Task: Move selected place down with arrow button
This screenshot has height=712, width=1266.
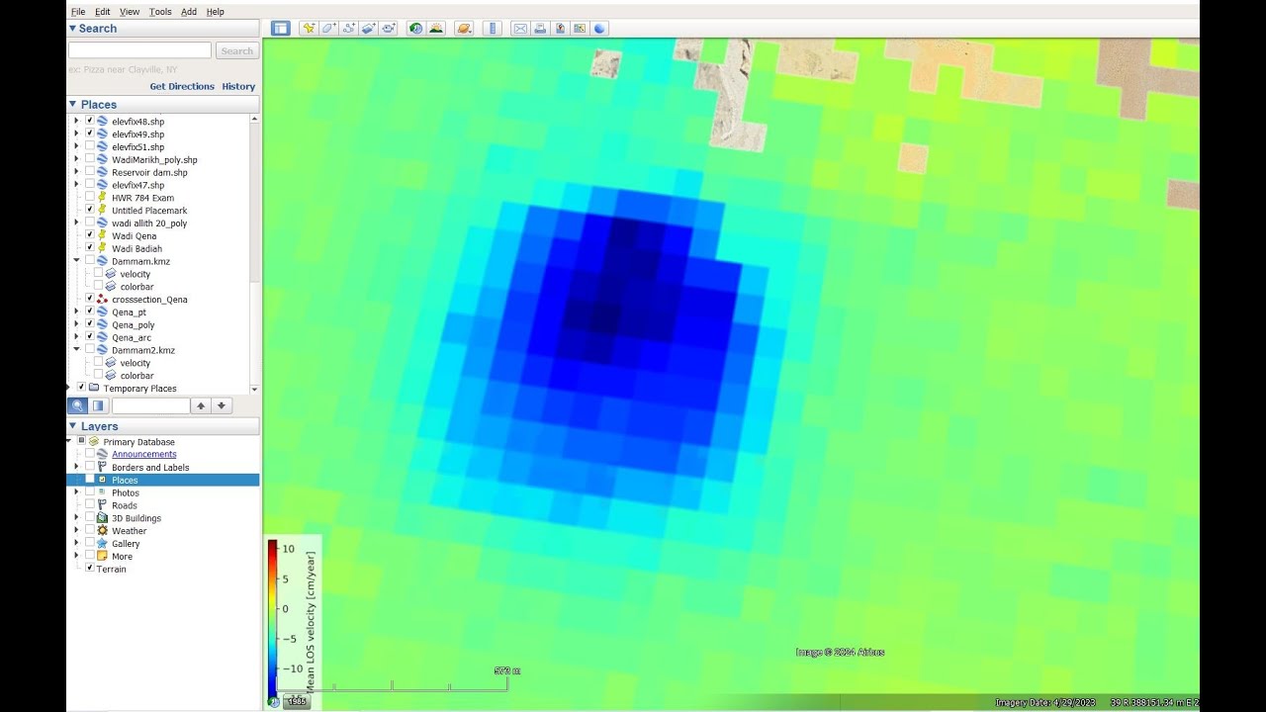Action: (x=222, y=405)
